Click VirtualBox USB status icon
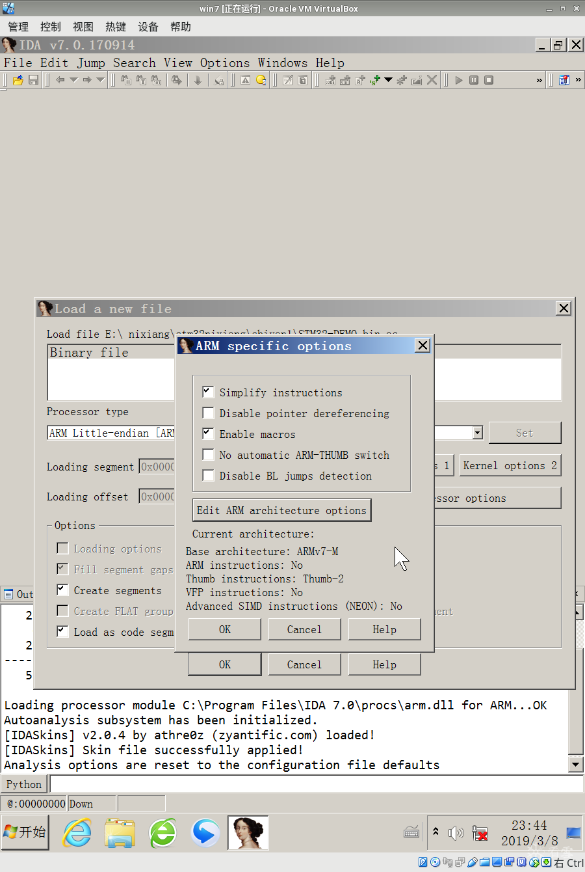This screenshot has height=872, width=585. (x=473, y=862)
